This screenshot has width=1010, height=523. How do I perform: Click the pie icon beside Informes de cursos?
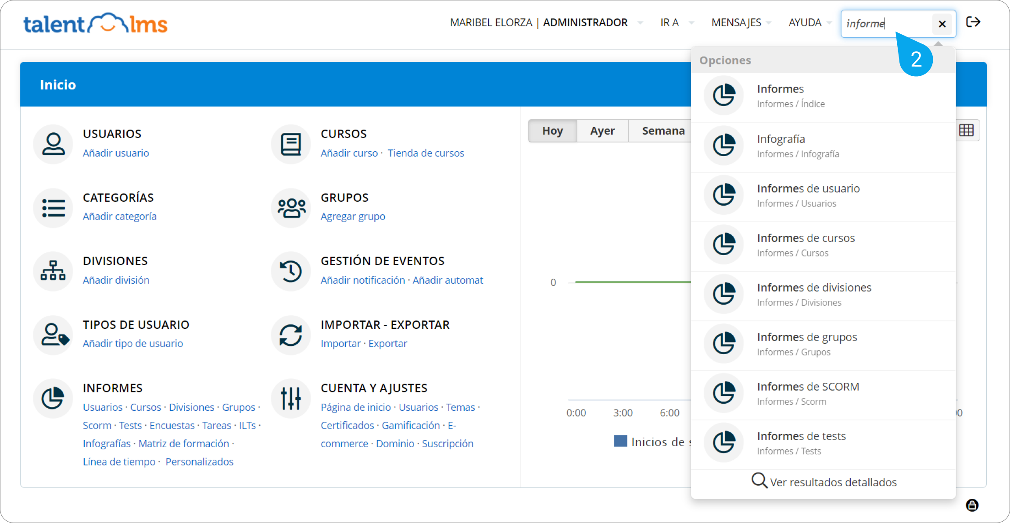[x=723, y=244]
